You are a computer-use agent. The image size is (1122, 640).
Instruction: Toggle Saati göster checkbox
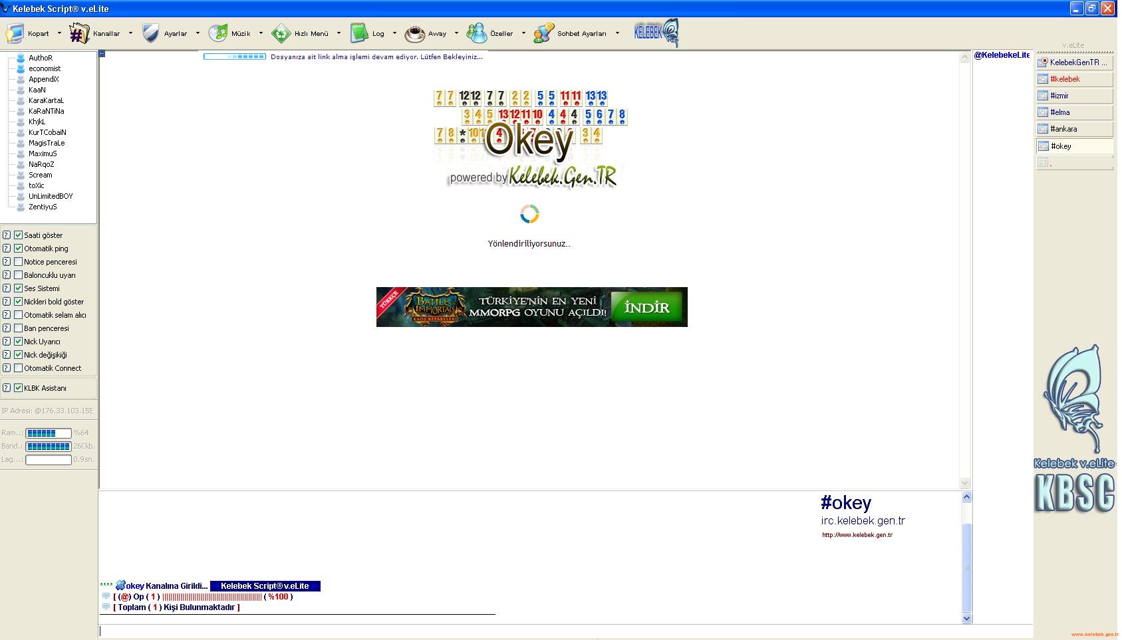(x=19, y=235)
